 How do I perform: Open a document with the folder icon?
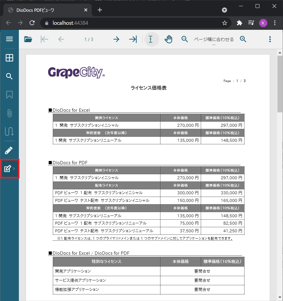28,39
